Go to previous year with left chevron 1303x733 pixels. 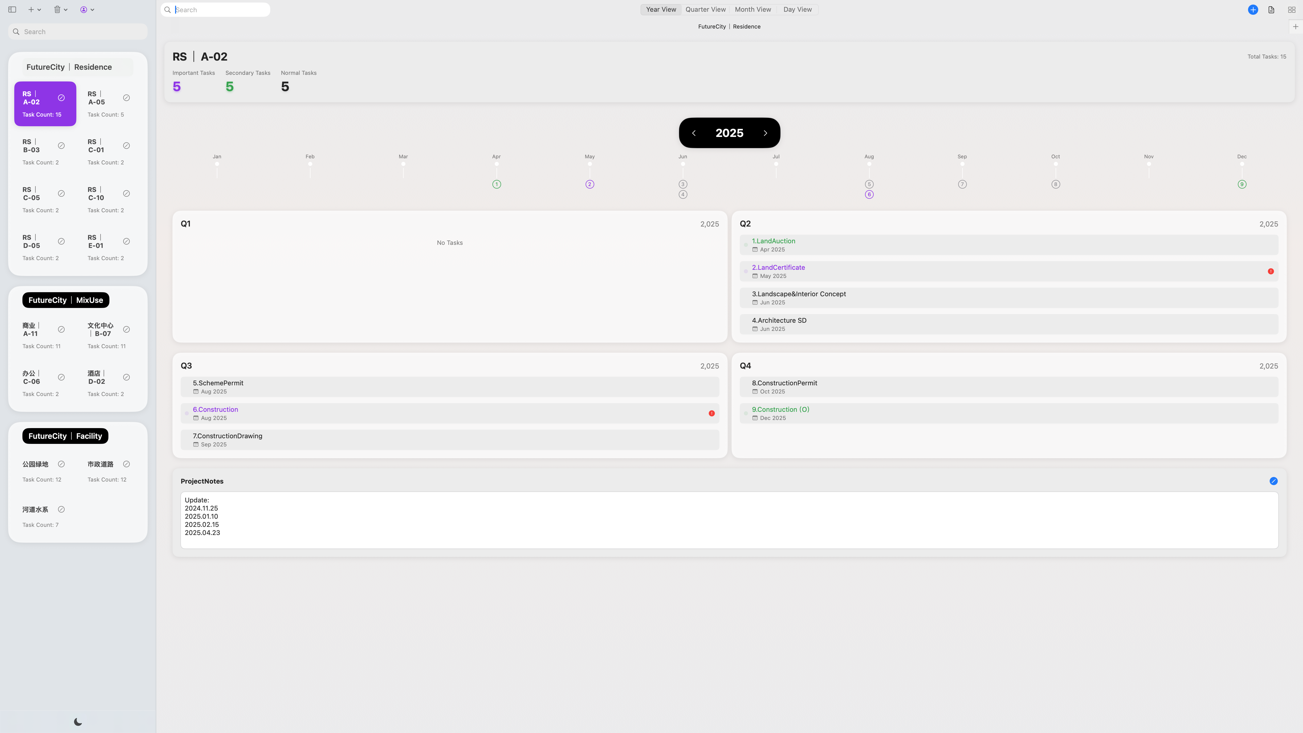[694, 133]
